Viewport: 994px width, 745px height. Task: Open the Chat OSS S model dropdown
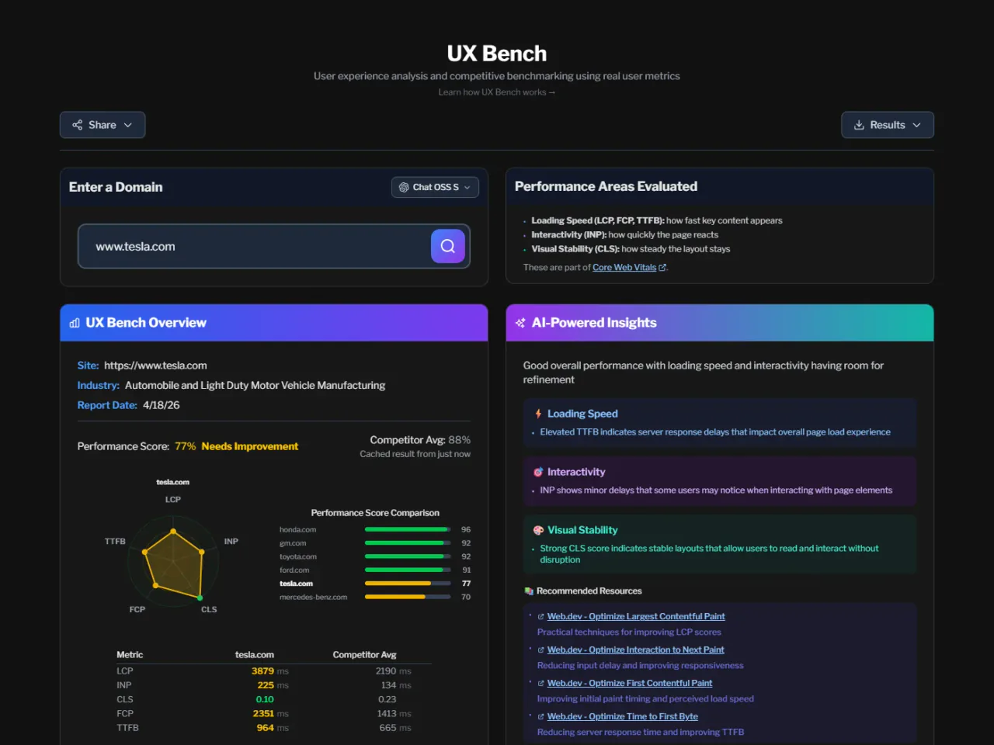435,187
